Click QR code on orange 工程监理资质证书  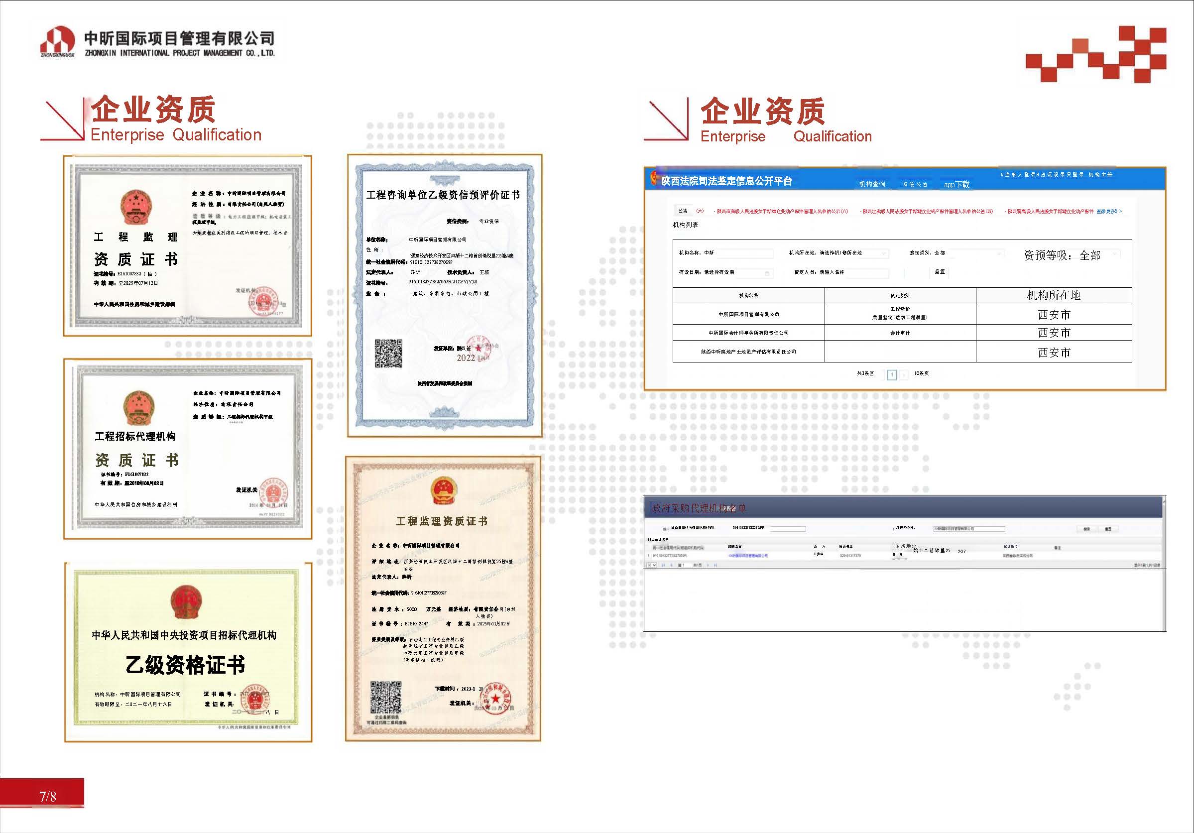[386, 698]
